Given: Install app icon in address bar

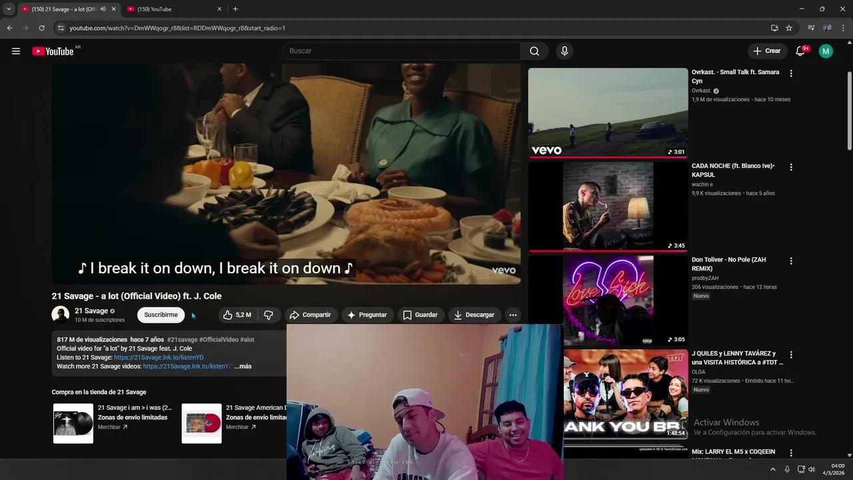Looking at the screenshot, I should (x=774, y=28).
